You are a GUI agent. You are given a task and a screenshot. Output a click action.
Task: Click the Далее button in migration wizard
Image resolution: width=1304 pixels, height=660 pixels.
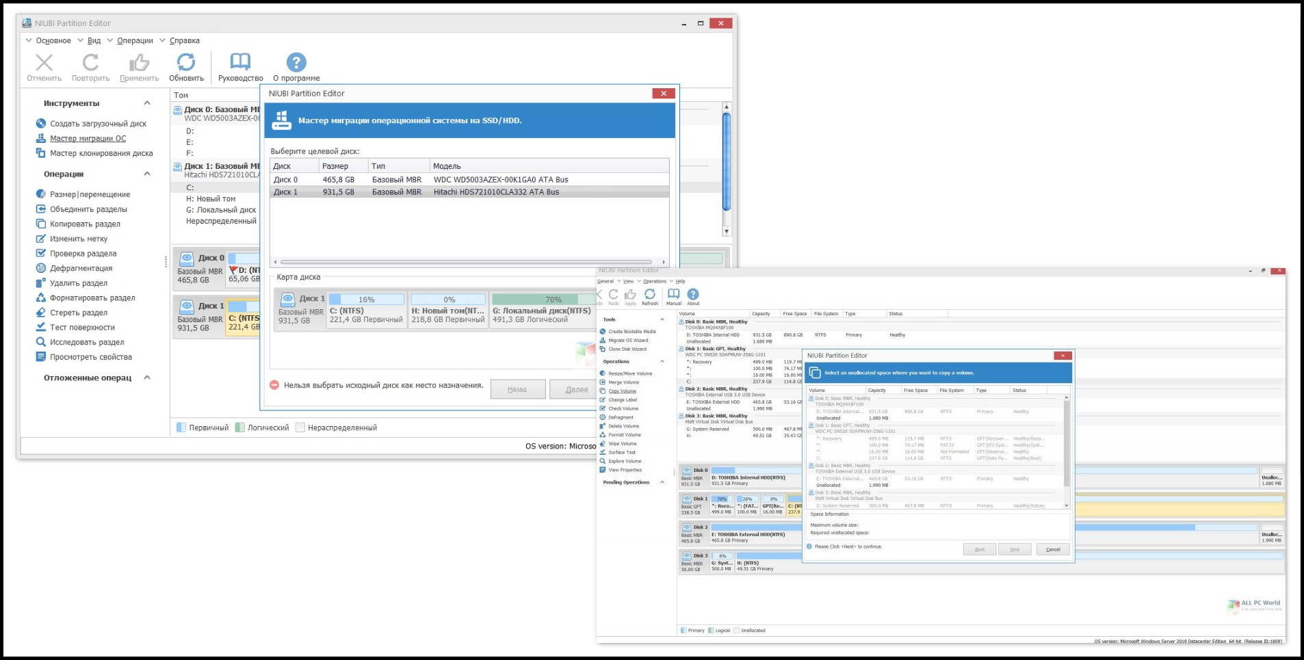point(575,389)
